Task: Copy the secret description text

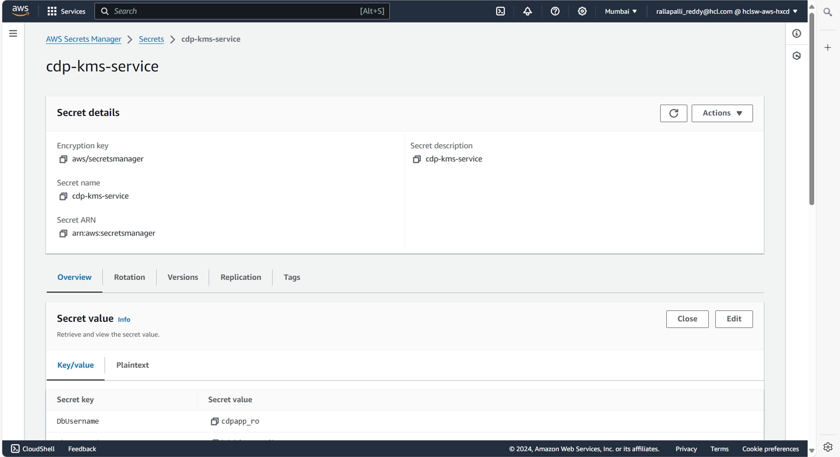Action: pos(416,159)
